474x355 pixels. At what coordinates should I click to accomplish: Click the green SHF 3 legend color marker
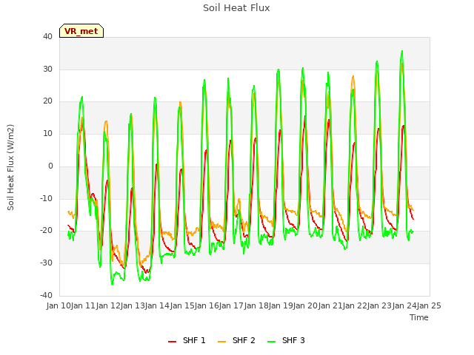coord(272,341)
